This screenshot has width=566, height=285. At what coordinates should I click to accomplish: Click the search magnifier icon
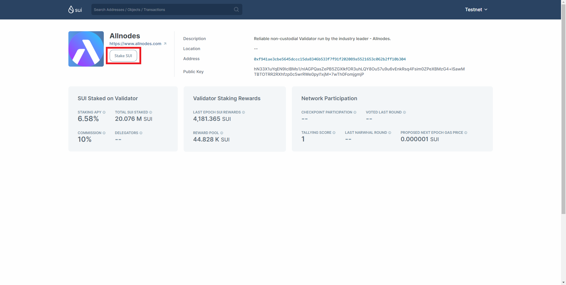pyautogui.click(x=236, y=9)
